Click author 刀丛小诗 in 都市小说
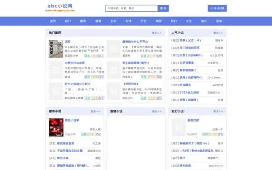The image size is (272, 170). (x=70, y=134)
